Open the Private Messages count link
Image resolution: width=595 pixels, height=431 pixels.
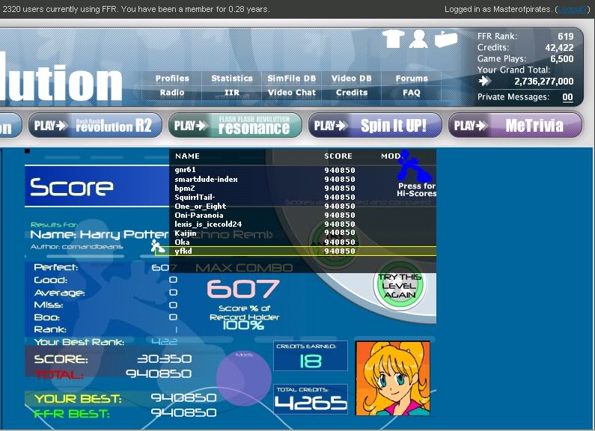[567, 97]
